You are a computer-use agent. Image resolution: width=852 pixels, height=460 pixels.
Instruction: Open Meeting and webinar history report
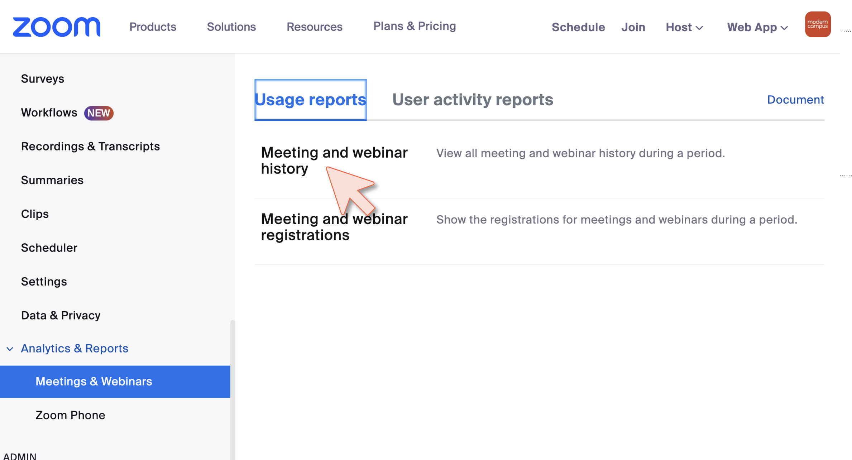(334, 160)
